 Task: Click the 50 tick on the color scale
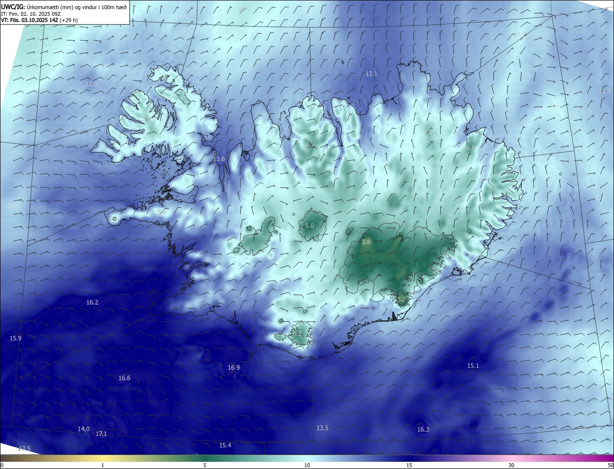point(610,465)
